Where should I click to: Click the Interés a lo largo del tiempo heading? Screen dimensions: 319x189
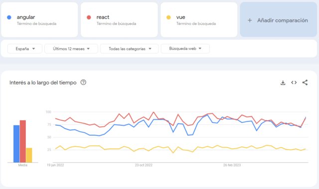point(43,83)
